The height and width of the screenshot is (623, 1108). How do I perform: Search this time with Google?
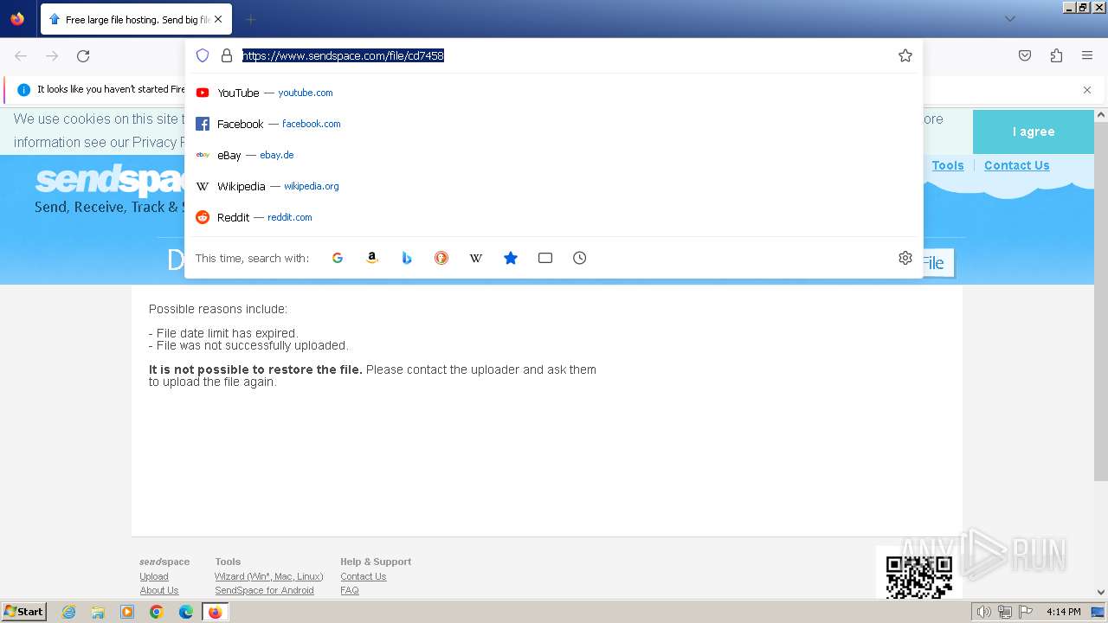click(x=338, y=258)
